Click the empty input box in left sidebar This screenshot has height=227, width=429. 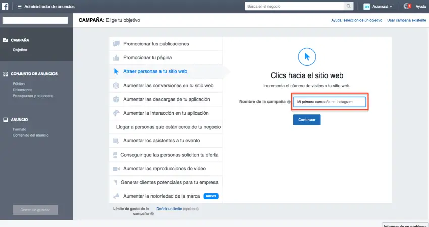point(35,20)
